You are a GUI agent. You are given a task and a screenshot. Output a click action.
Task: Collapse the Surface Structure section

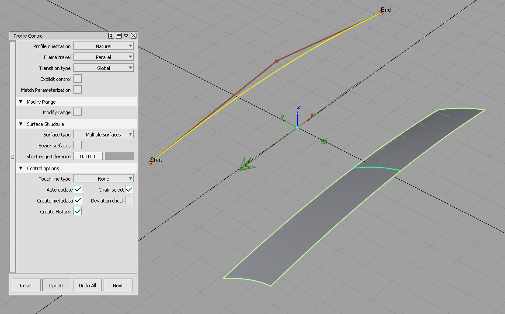(20, 124)
